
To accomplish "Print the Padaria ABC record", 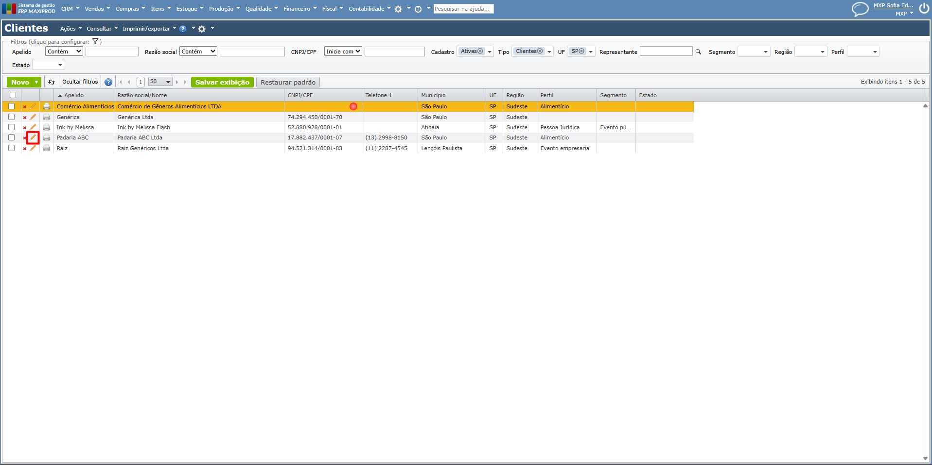I will pyautogui.click(x=47, y=138).
